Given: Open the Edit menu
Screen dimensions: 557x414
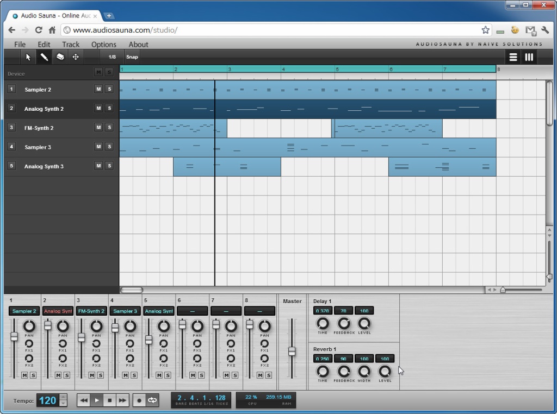Looking at the screenshot, I should (44, 45).
